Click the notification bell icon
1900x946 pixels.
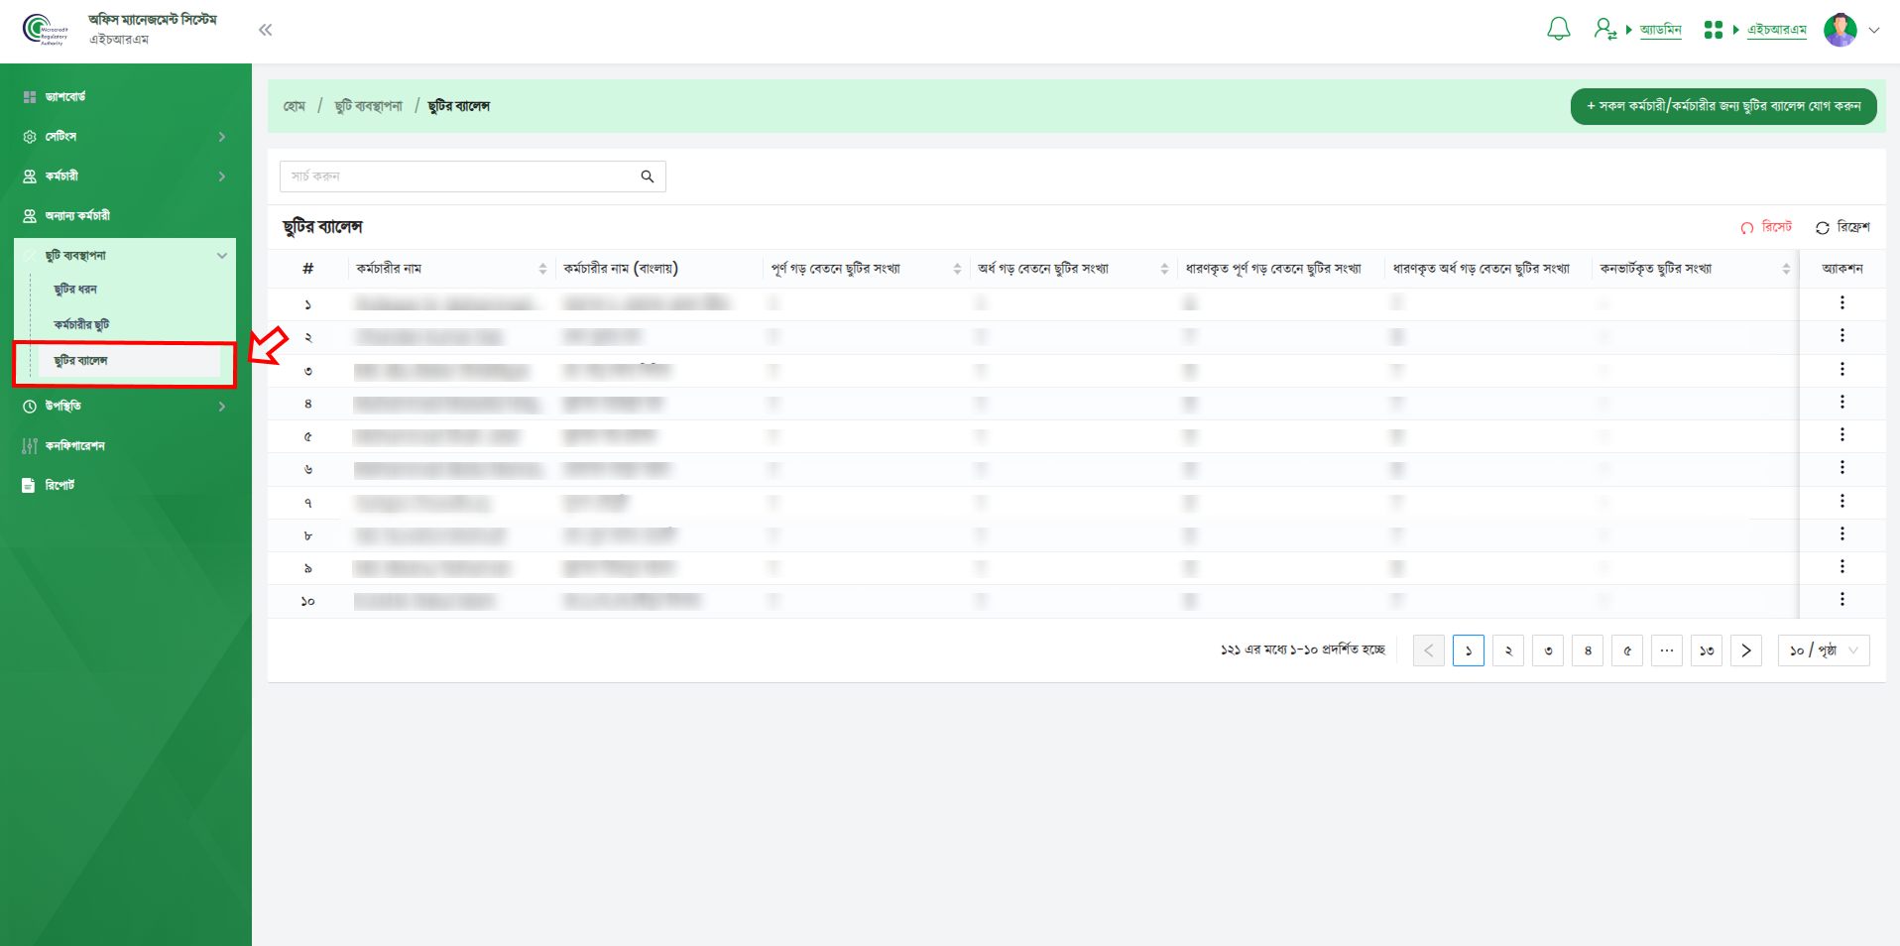[1558, 30]
